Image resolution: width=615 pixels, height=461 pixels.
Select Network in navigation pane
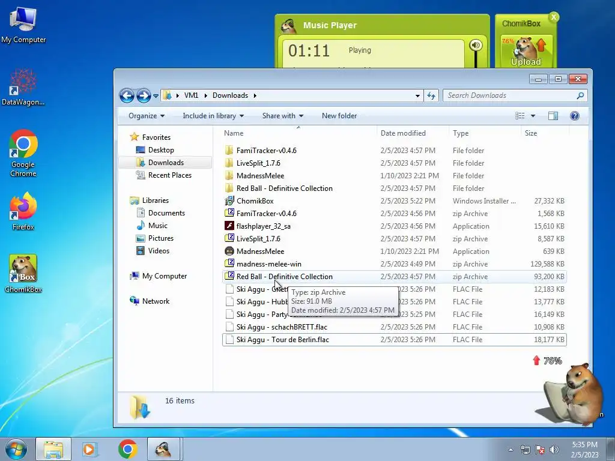(x=156, y=301)
